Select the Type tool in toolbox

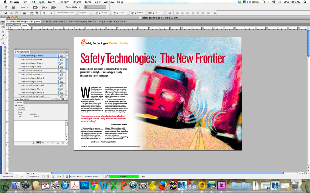[3, 22]
